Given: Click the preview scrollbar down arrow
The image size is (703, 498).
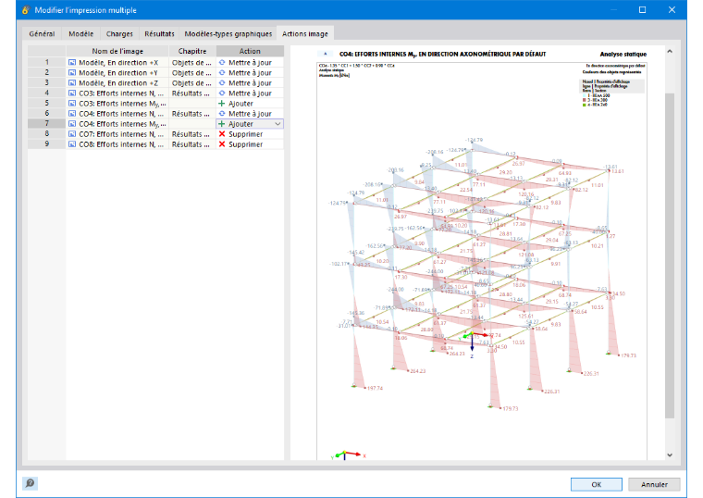Looking at the screenshot, I should 670,454.
